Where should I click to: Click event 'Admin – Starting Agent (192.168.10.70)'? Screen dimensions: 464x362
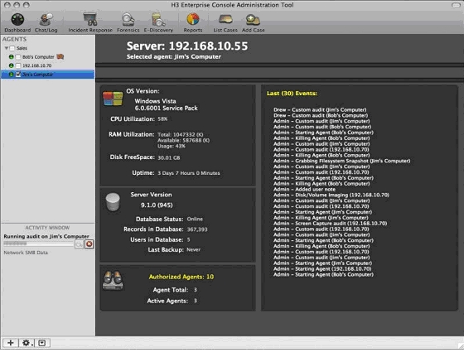tap(322, 269)
